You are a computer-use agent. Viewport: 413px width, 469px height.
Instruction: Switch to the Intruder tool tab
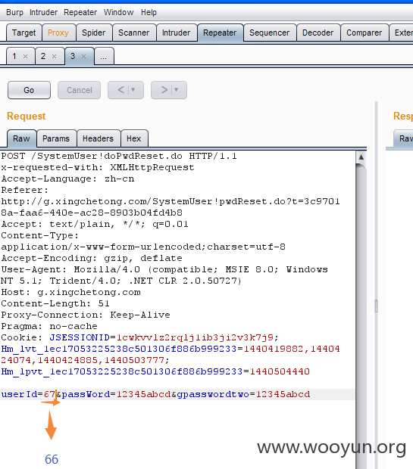177,33
